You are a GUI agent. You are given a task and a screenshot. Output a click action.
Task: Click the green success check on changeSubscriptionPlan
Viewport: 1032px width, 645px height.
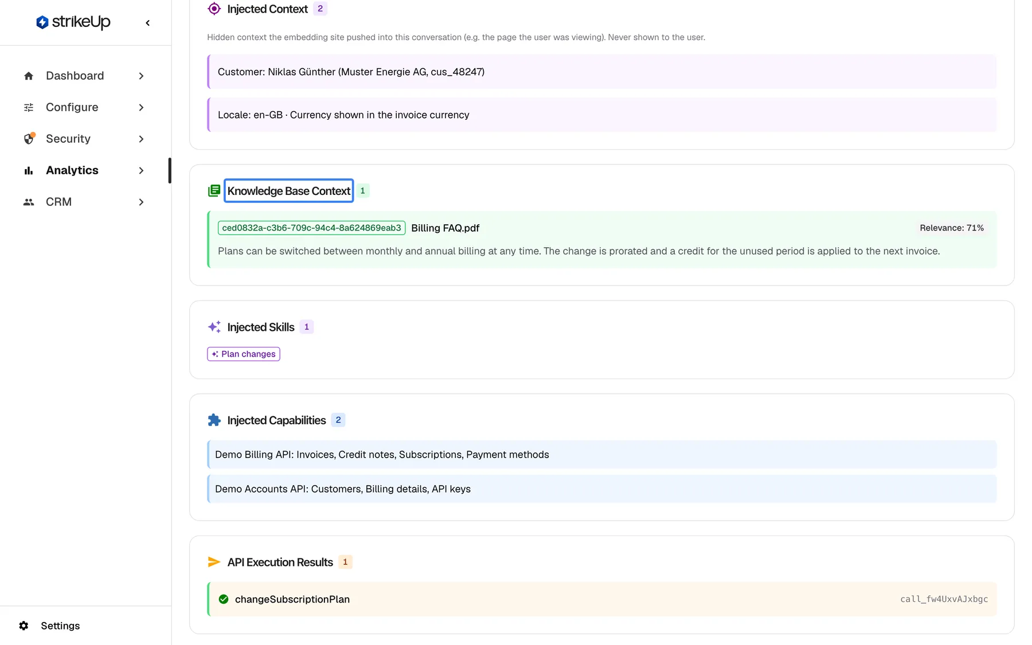tap(224, 599)
